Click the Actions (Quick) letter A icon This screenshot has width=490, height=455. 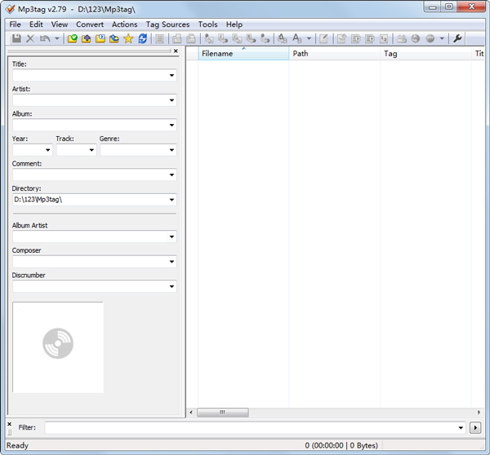[297, 38]
